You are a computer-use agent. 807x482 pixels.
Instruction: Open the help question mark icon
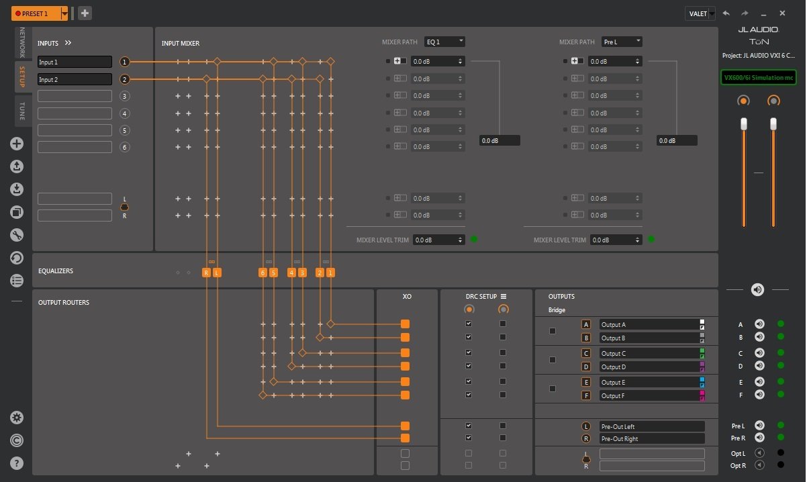tap(17, 463)
